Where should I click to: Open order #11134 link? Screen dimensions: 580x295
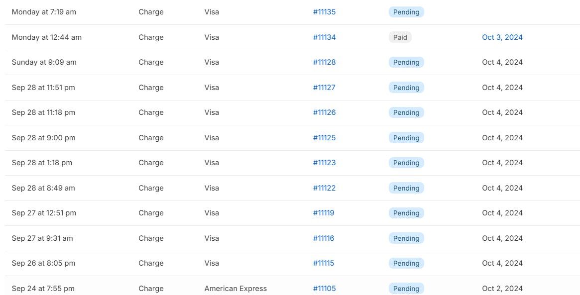pos(324,37)
